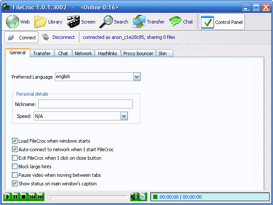Minimize the FileCroc window
Screen dimensions: 273x205
point(246,7)
